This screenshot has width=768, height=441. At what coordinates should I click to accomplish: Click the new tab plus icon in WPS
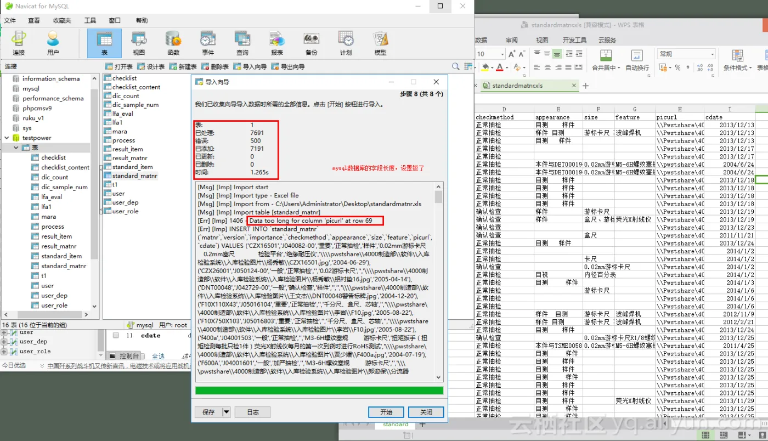(585, 86)
